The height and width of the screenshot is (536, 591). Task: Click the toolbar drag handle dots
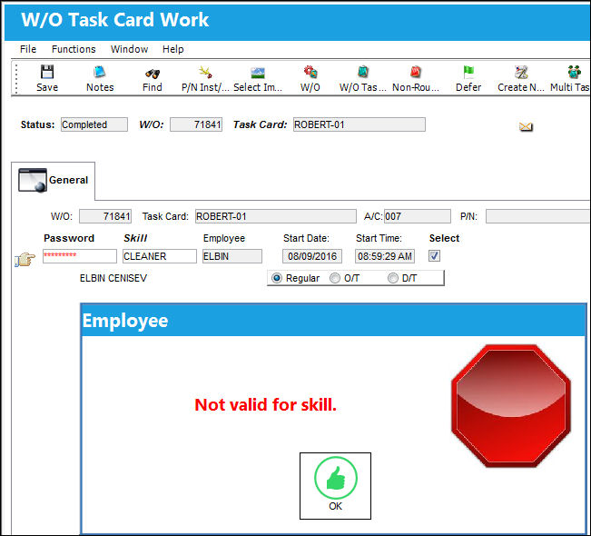tap(16, 78)
